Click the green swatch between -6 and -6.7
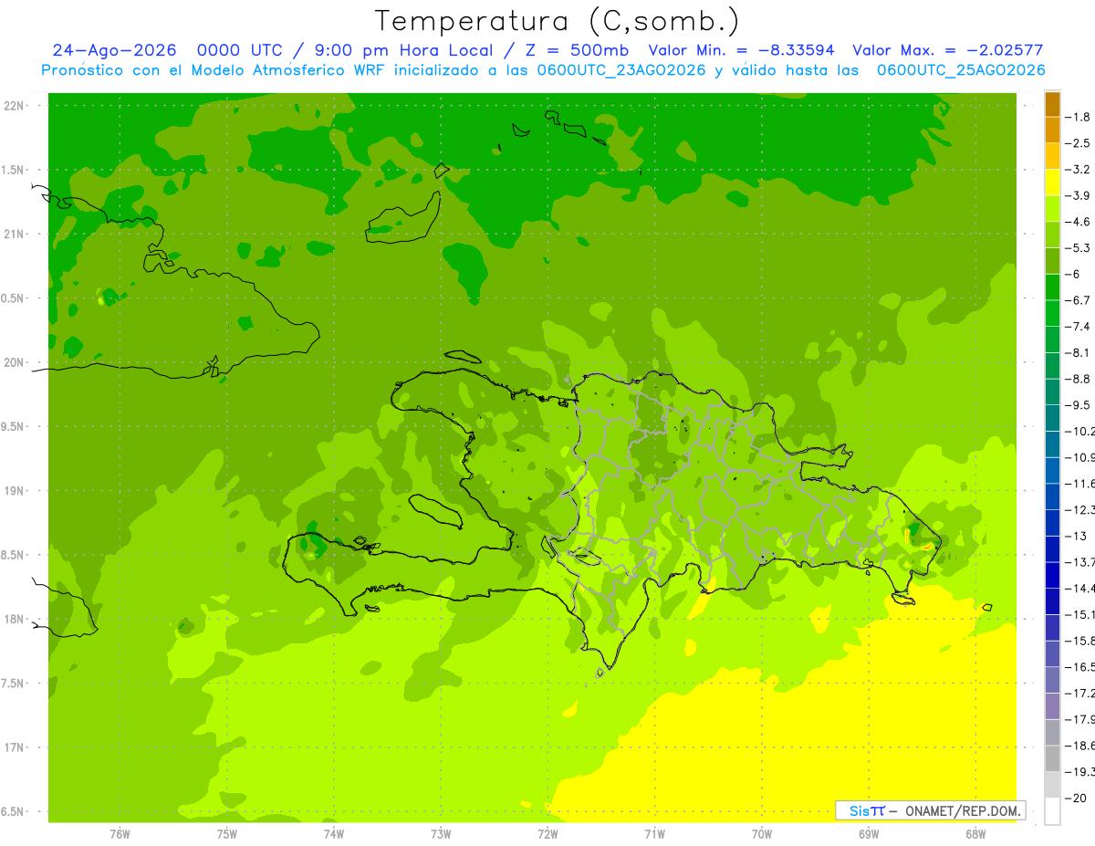The height and width of the screenshot is (846, 1095). coord(1052,287)
